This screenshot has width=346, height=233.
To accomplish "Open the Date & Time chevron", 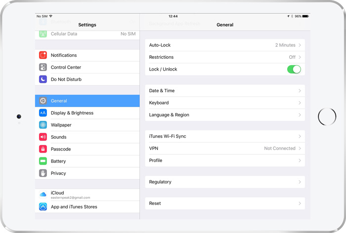I will (x=300, y=91).
